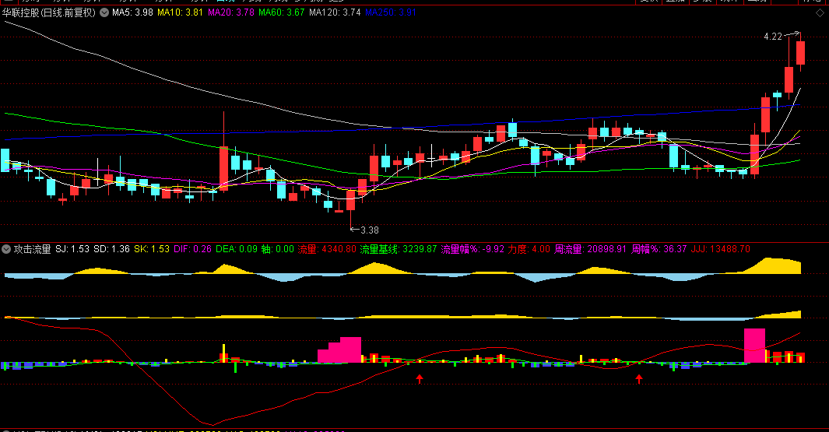Screen dimensions: 829x432
Task: Expand the 攻击流量 indicator settings arrow
Action: point(6,249)
